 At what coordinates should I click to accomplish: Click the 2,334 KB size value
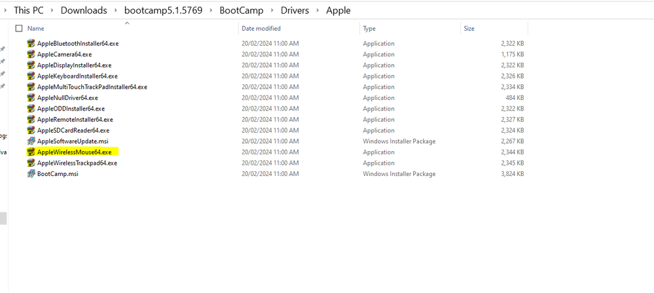click(x=513, y=87)
